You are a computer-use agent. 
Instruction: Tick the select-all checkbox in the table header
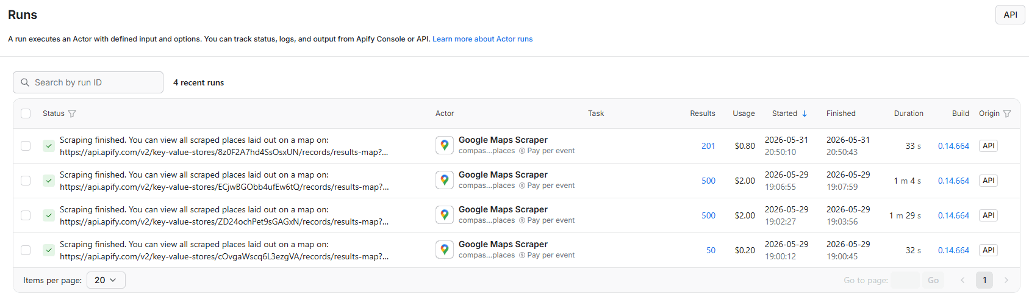click(26, 113)
